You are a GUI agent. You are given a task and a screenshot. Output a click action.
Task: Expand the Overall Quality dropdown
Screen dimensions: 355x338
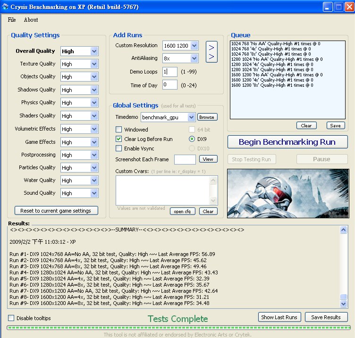pos(94,51)
